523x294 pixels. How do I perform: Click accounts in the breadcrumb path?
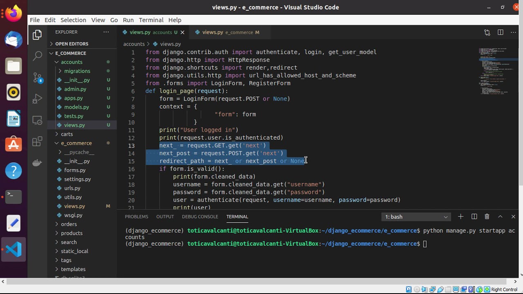tap(134, 44)
